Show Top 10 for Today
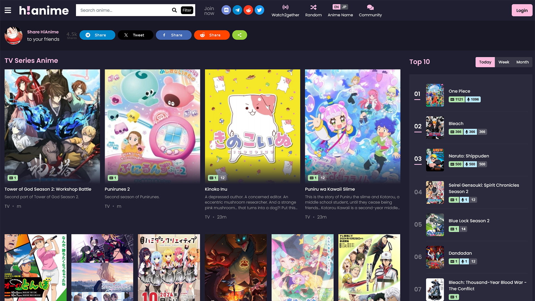The width and height of the screenshot is (535, 301). tap(485, 62)
